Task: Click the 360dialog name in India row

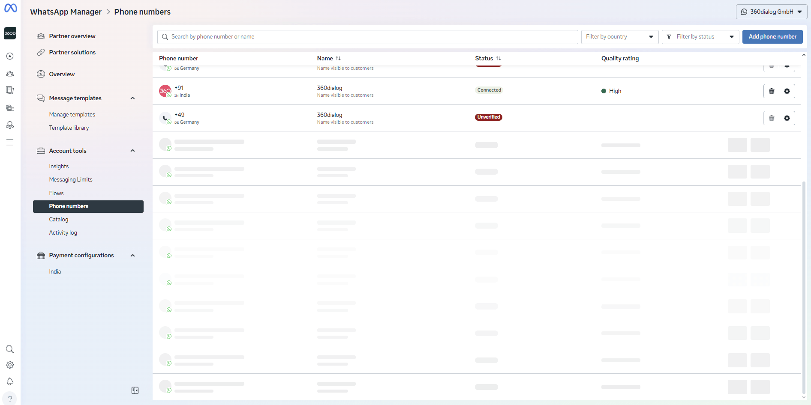Action: [329, 88]
